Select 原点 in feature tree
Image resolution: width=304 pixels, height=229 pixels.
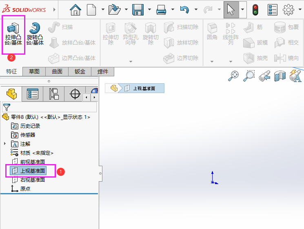pos(20,189)
